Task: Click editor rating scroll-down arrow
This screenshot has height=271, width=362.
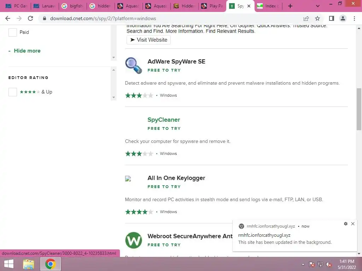Action: [113, 97]
